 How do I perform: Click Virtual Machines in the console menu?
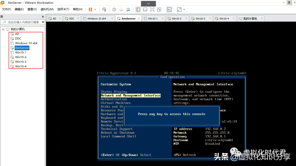tap(116, 103)
